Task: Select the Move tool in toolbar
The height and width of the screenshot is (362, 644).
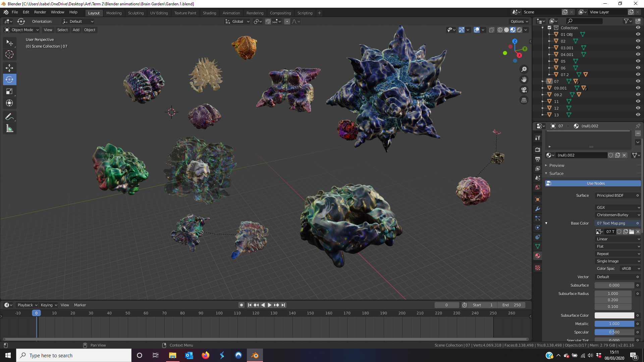Action: (9, 68)
